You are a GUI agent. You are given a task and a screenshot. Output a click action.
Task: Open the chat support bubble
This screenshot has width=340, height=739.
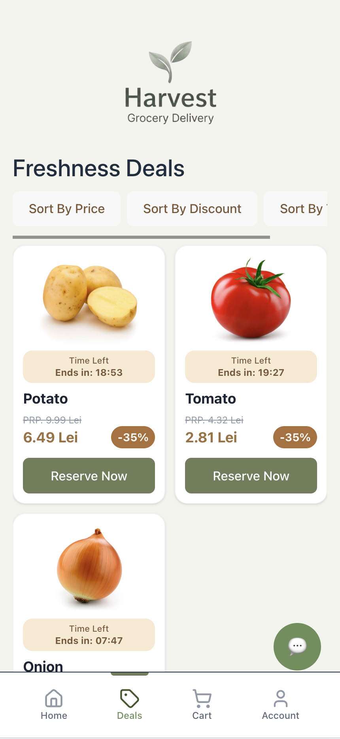pos(297,646)
